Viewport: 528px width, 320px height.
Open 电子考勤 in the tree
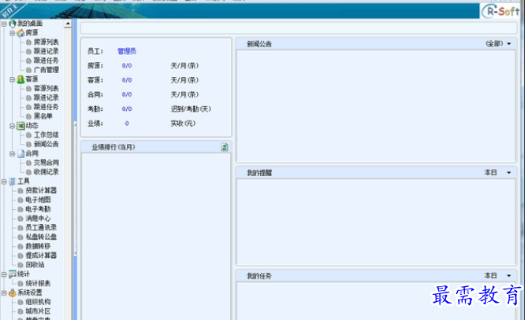pyautogui.click(x=38, y=209)
